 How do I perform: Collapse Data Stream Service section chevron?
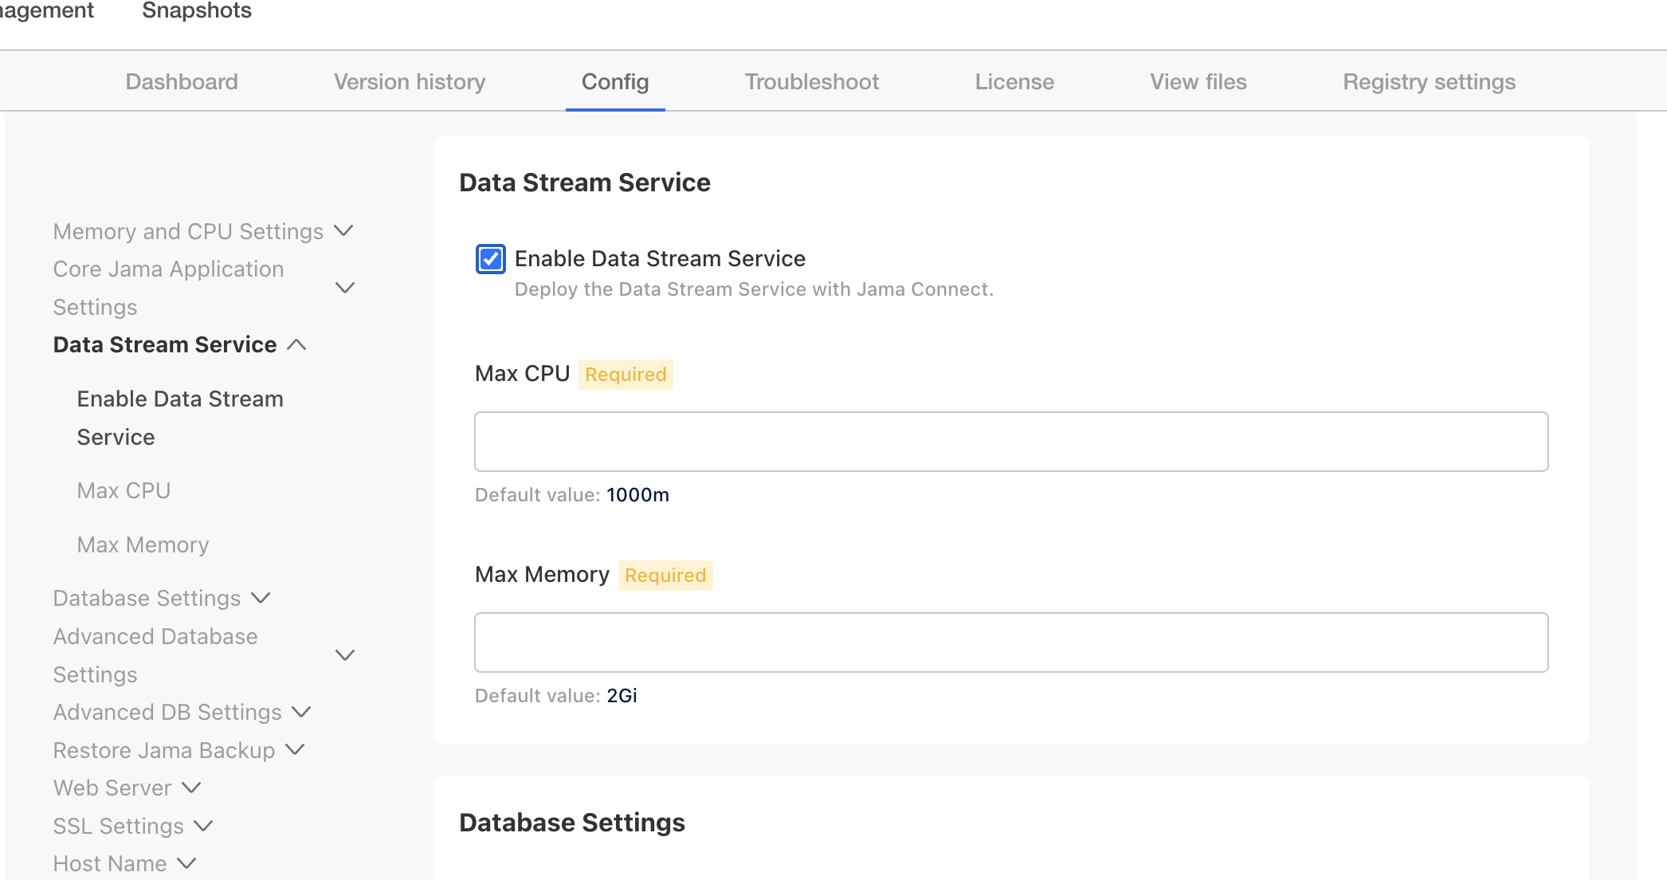[296, 344]
